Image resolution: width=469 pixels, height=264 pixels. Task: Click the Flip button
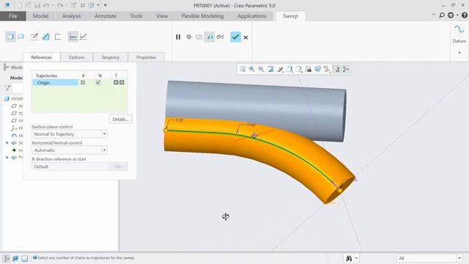pos(118,166)
